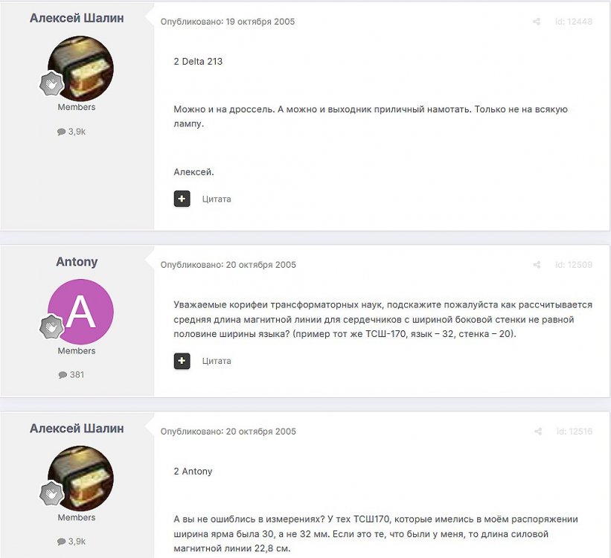Click share icon on post 12516
Image resolution: width=611 pixels, height=558 pixels.
coord(538,432)
